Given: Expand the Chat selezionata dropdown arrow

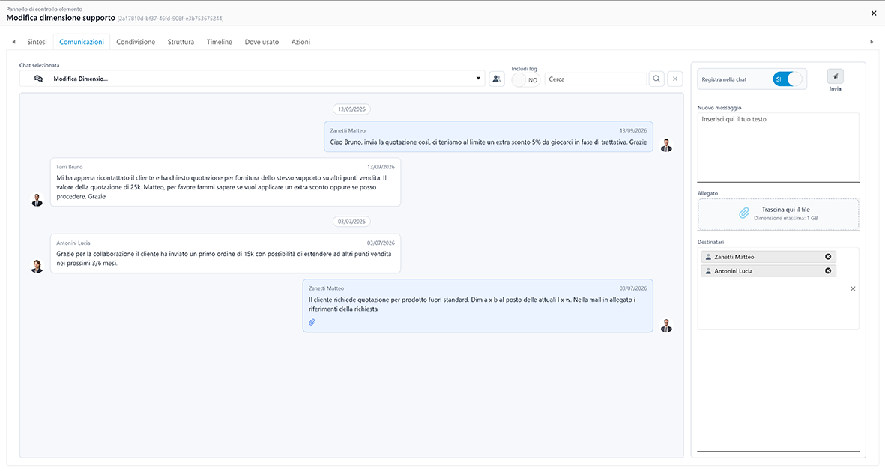Looking at the screenshot, I should coord(478,79).
